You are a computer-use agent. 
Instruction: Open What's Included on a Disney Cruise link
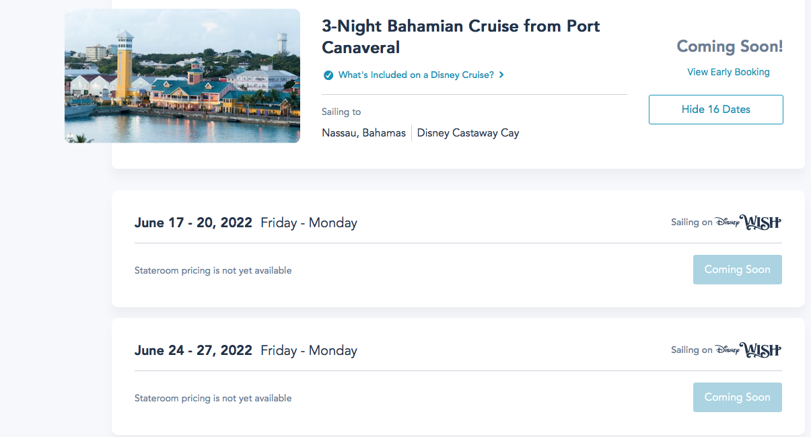(x=416, y=75)
